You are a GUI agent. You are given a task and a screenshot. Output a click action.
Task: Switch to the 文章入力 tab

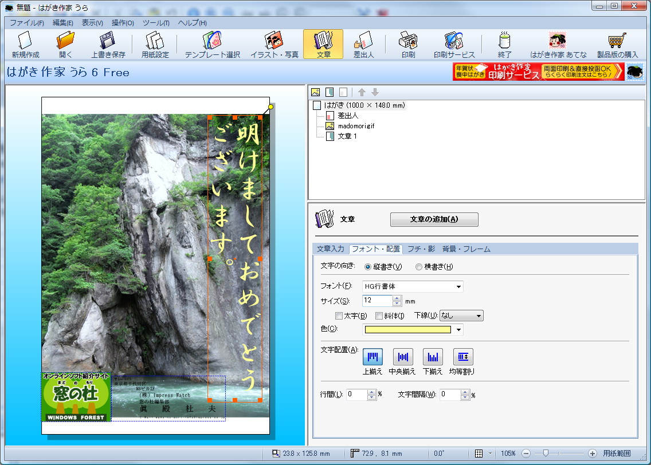point(331,249)
